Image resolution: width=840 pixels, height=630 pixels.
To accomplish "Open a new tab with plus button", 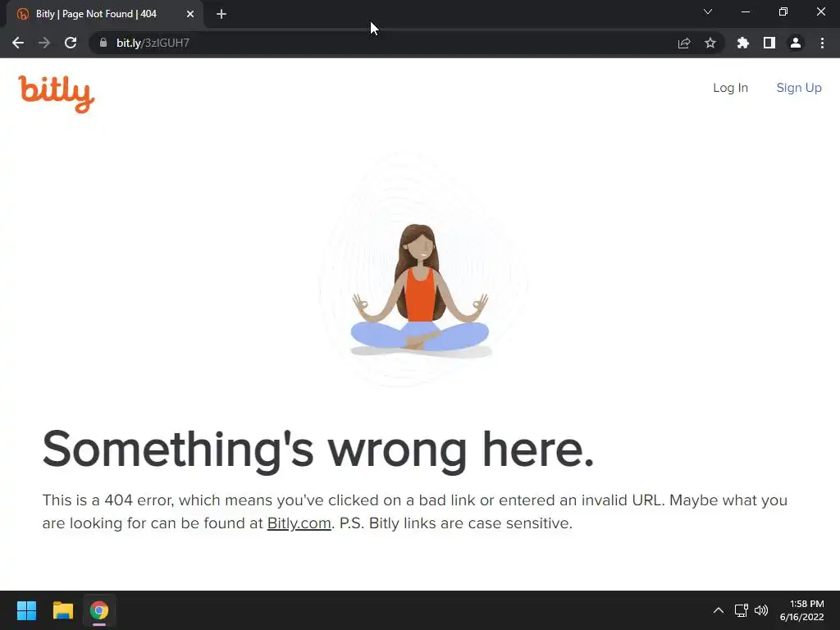I will pos(221,14).
